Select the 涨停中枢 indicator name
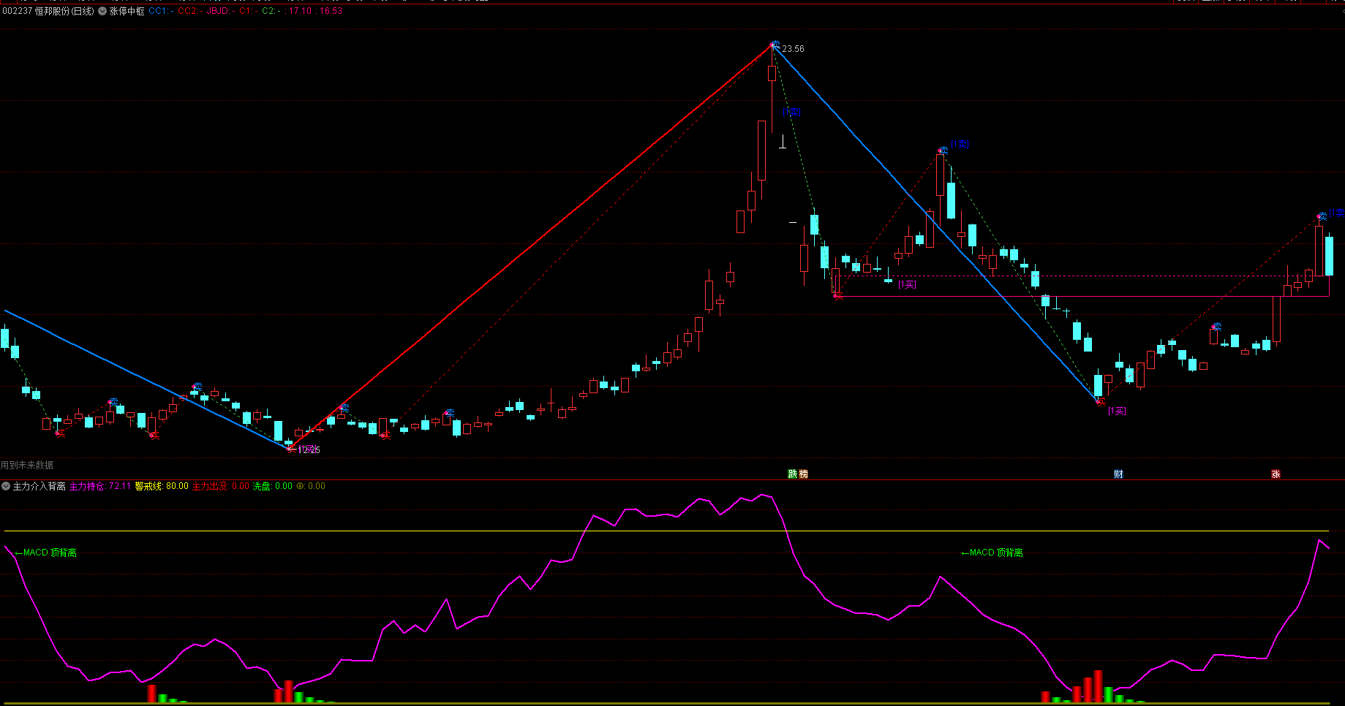Screen dimensions: 1345x706 tap(127, 11)
